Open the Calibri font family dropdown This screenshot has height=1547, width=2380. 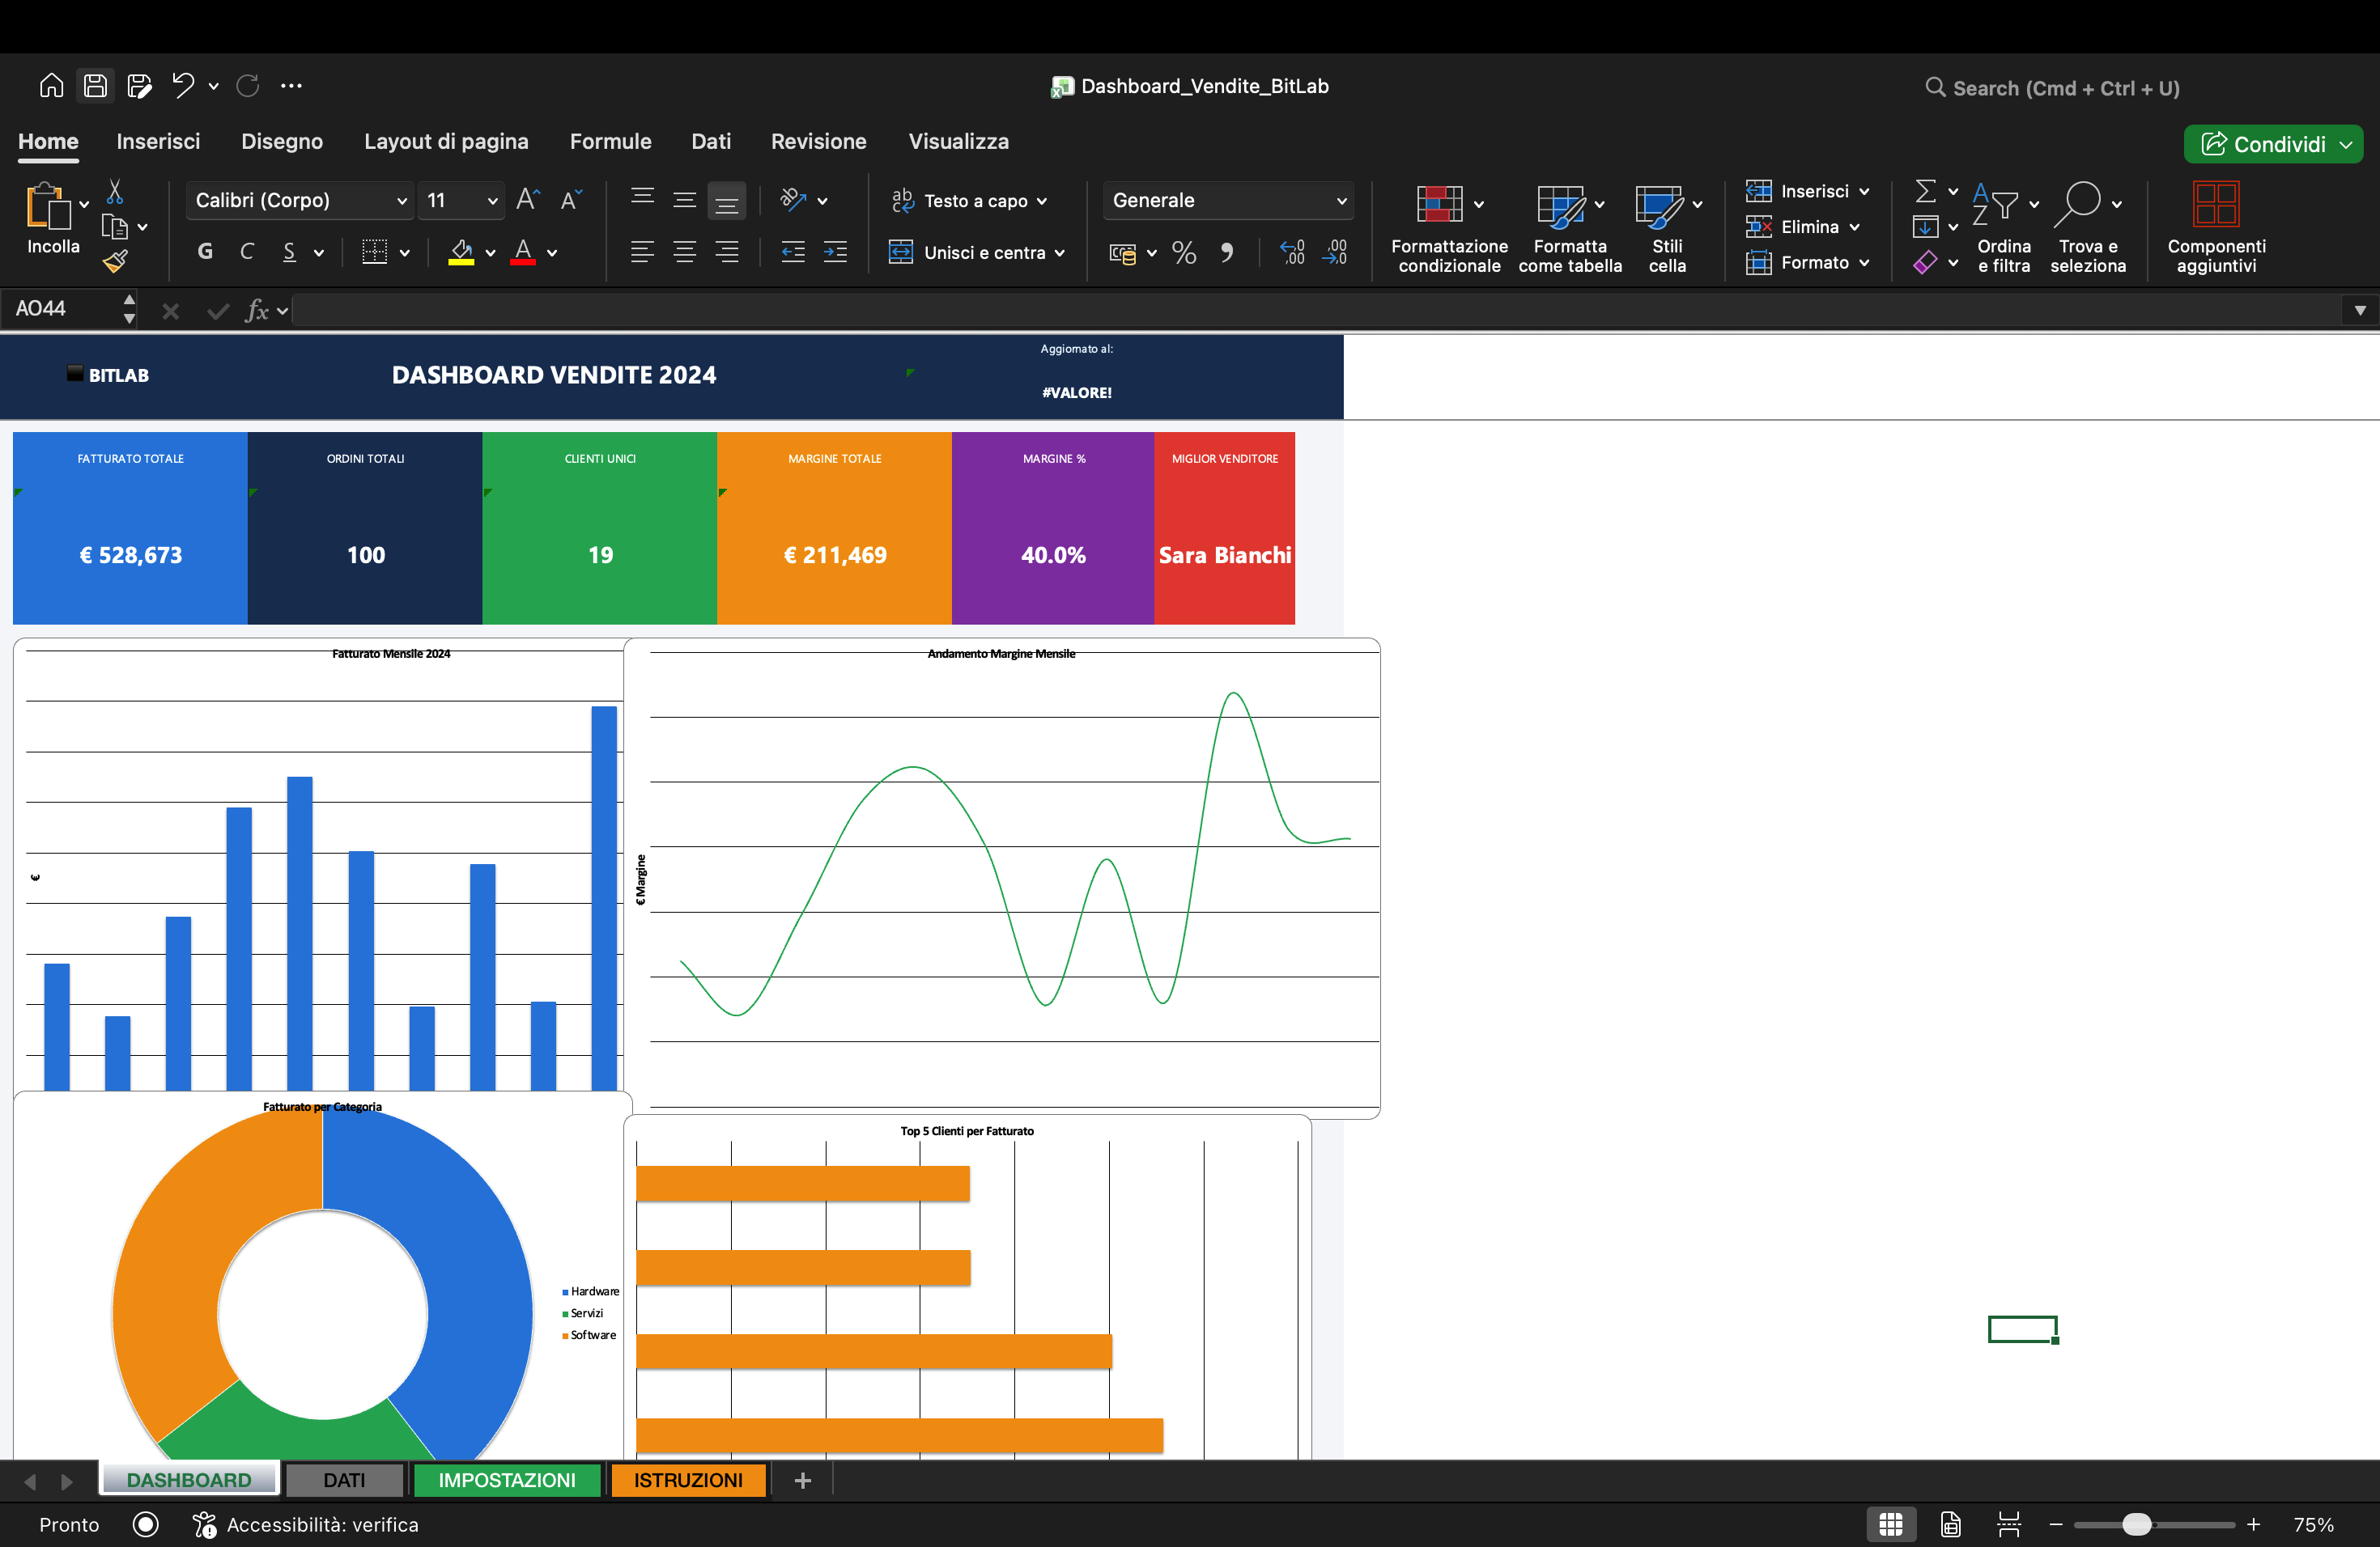(299, 200)
